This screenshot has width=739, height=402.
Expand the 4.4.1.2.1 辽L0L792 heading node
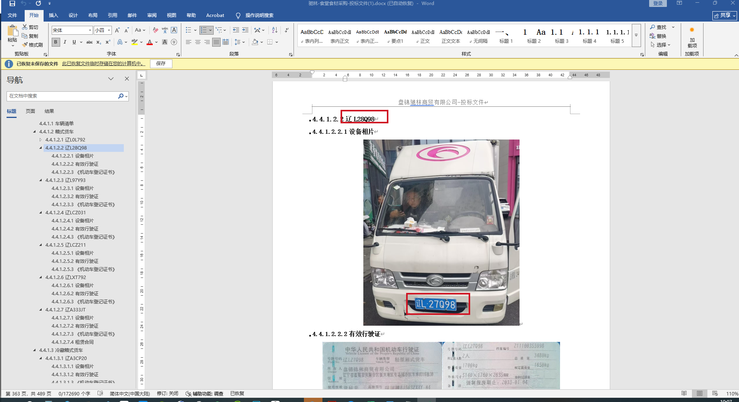[x=40, y=140]
